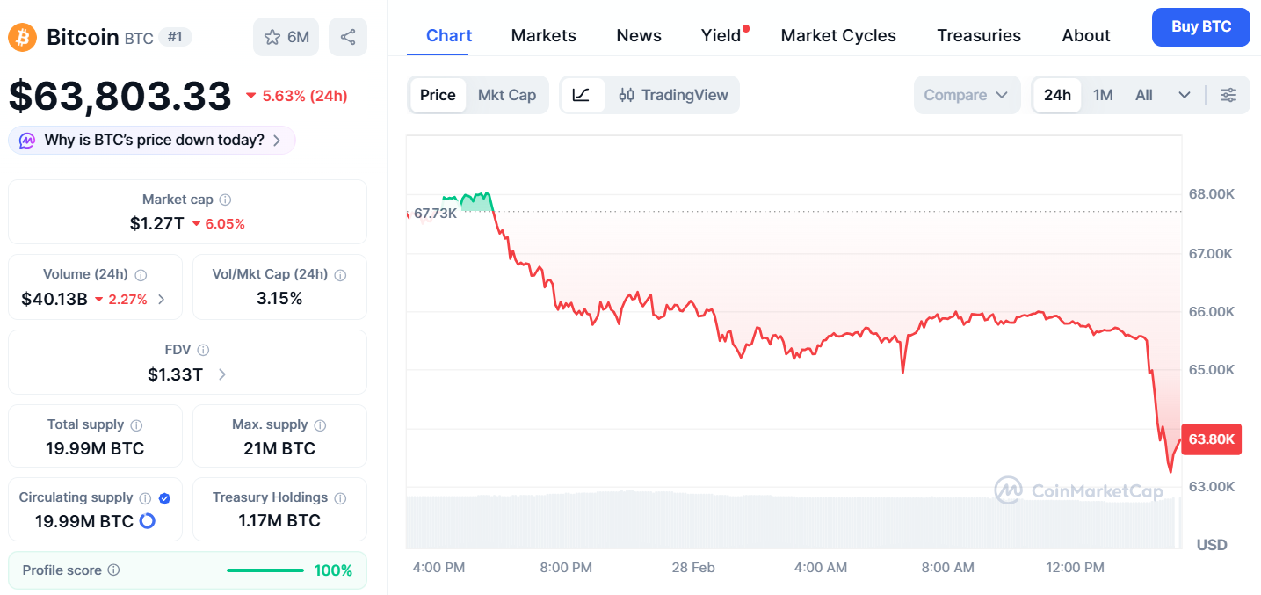Expand the FDV details chevron
The image size is (1261, 595).
coord(222,374)
